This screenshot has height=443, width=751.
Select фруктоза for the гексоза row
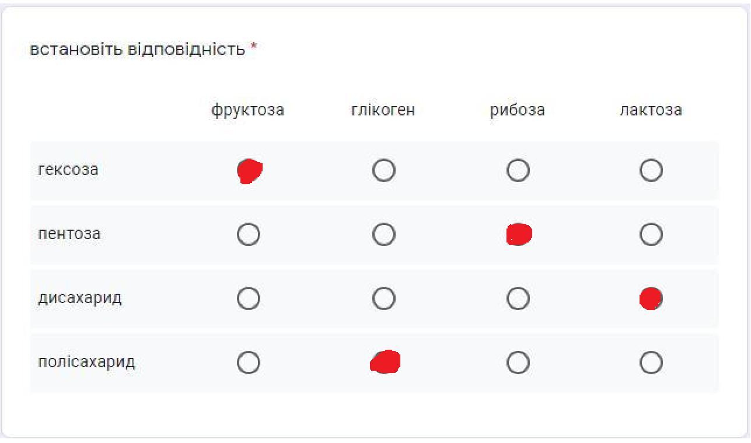[x=249, y=171]
